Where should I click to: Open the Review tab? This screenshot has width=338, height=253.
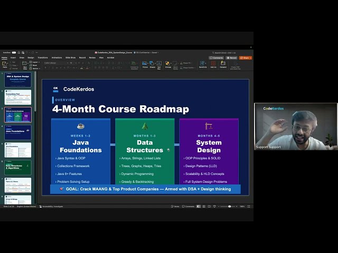(92, 57)
